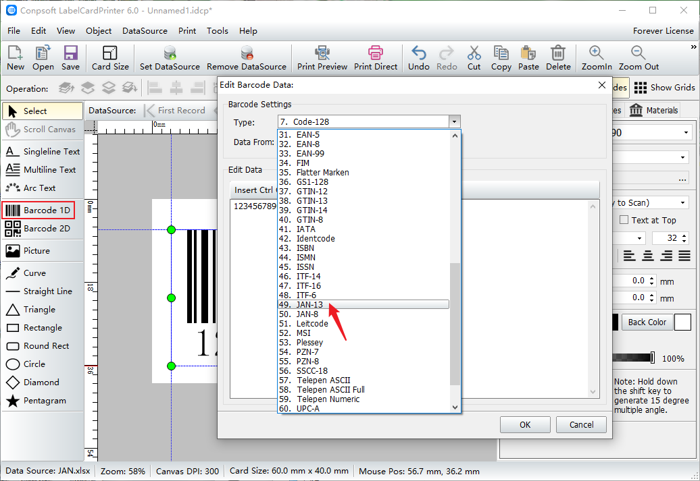Viewport: 700px width, 481px height.
Task: Open the Tools menu
Action: [218, 31]
